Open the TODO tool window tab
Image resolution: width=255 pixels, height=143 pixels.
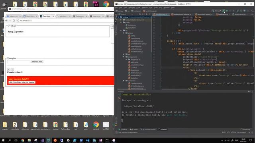[134, 129]
